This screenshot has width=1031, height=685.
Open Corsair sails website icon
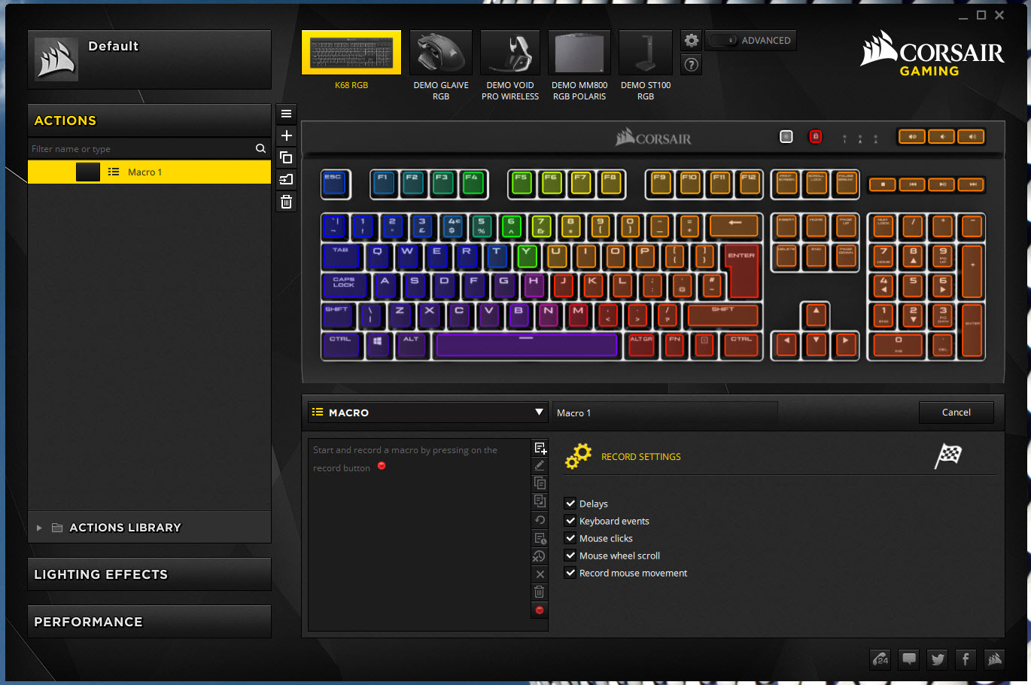(x=994, y=659)
